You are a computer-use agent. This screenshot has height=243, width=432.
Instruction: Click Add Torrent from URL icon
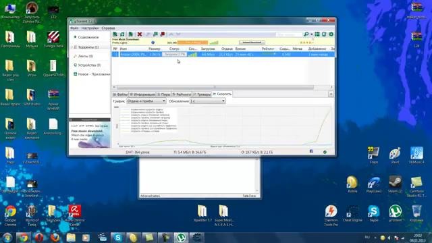coord(122,34)
